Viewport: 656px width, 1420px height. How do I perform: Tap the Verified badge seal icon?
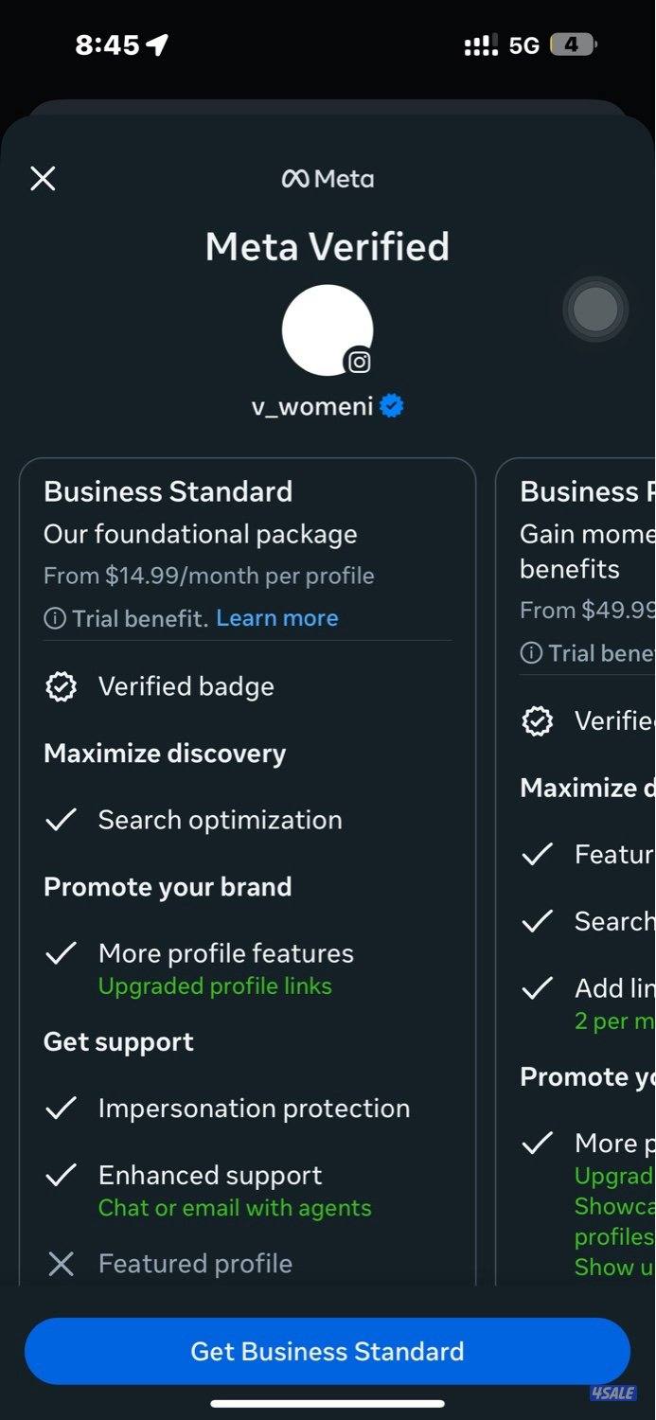click(62, 687)
